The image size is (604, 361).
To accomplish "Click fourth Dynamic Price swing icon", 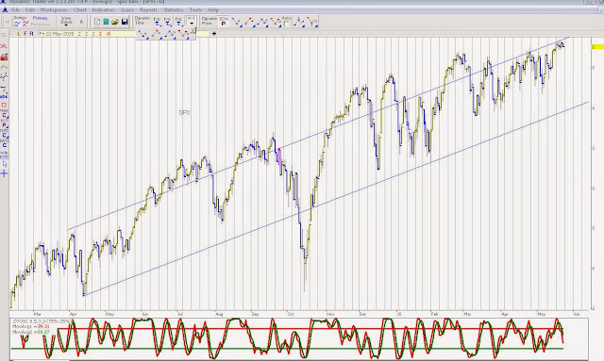I will pyautogui.click(x=276, y=22).
